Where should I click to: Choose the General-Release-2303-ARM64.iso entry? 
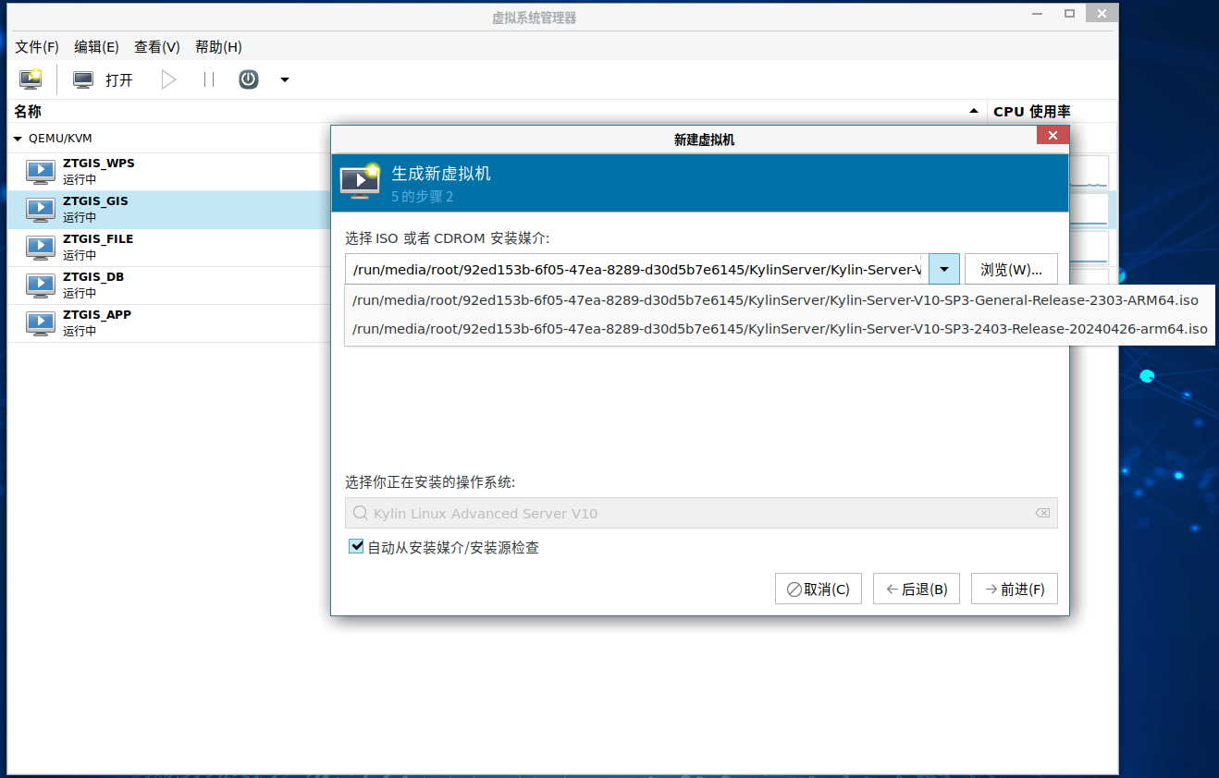(x=775, y=300)
